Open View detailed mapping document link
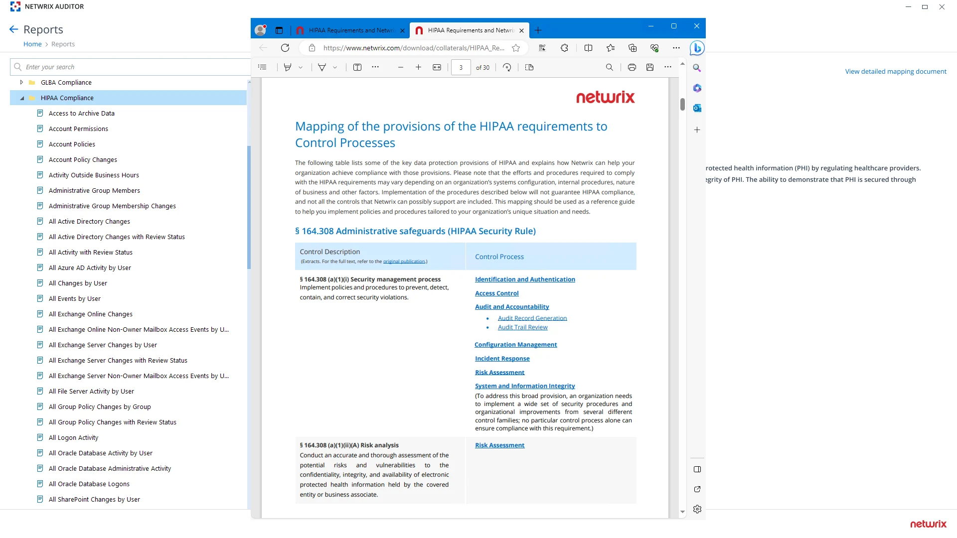This screenshot has height=538, width=957. coord(895,72)
